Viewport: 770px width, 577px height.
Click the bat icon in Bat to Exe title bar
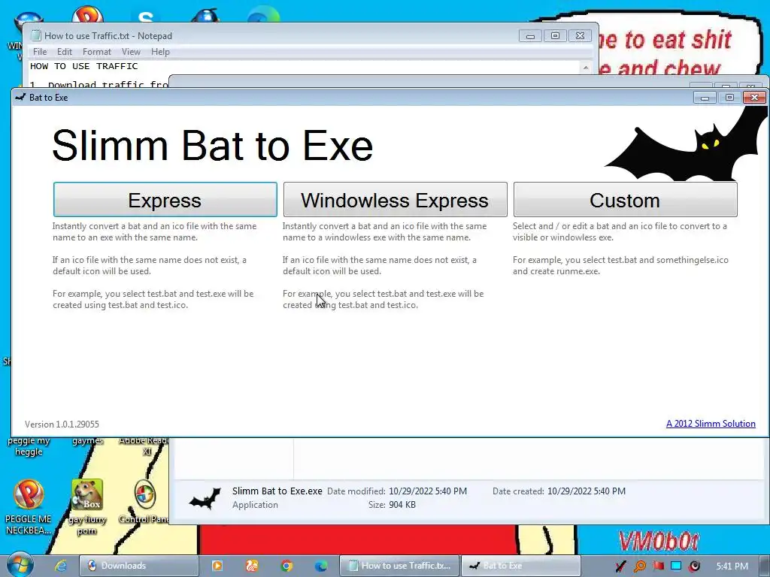[20, 97]
